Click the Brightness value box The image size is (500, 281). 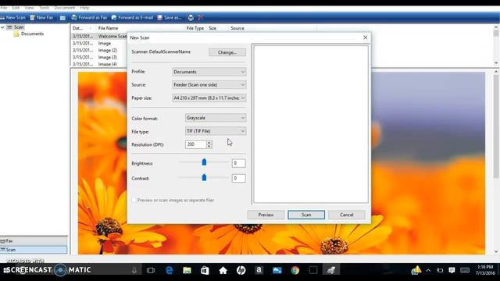(x=238, y=163)
